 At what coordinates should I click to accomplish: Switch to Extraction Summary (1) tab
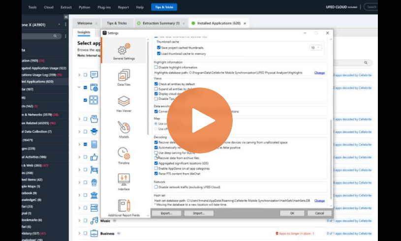click(x=161, y=23)
